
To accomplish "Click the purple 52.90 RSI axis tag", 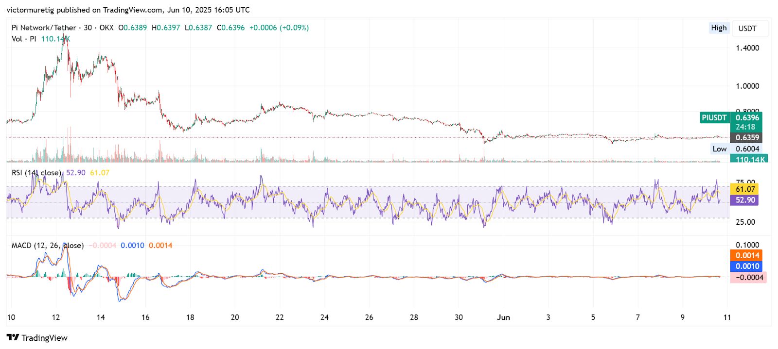I will coord(745,200).
